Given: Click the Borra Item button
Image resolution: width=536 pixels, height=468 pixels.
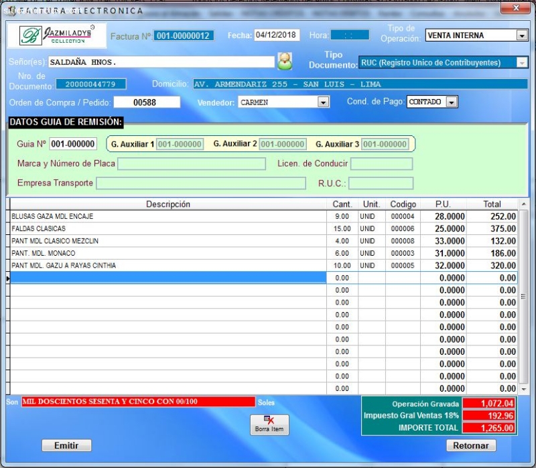Looking at the screenshot, I should (x=269, y=425).
